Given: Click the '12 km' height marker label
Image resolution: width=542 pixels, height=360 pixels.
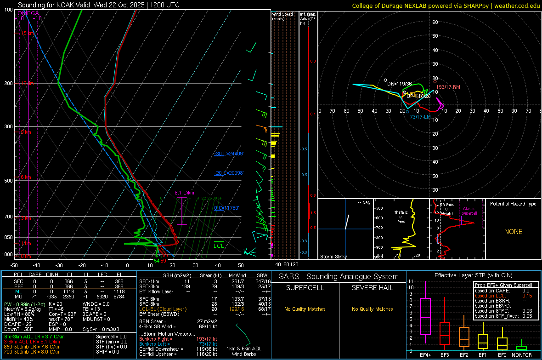Looking at the screenshot, I should [28, 83].
